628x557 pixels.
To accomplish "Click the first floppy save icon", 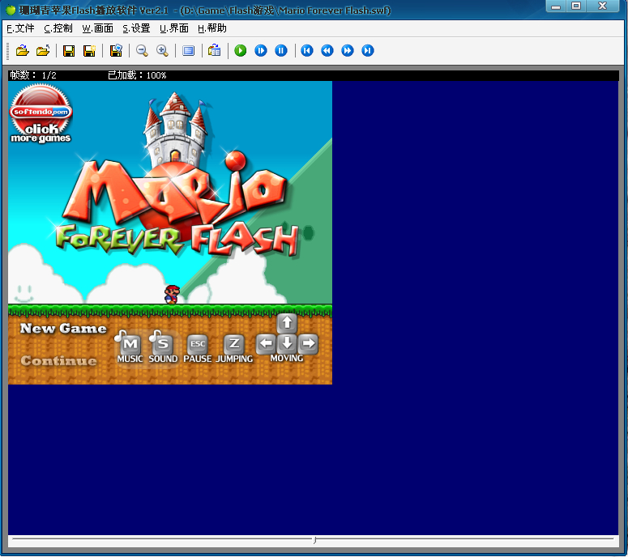I will click(69, 51).
